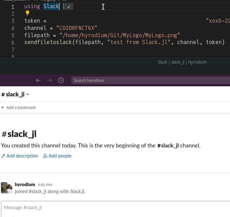Click the #slack_jl mention in channel intro
This screenshot has width=230, height=217.
click(x=168, y=146)
